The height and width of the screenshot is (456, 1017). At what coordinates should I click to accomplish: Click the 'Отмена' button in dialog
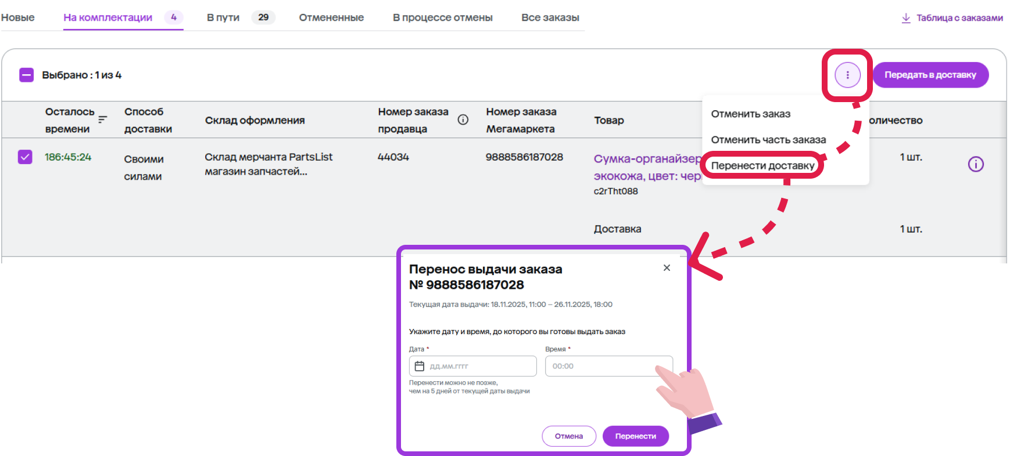(568, 436)
